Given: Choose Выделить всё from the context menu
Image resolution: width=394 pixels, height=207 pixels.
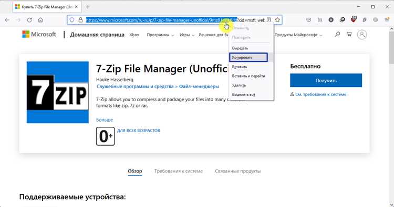Looking at the screenshot, I should [x=251, y=94].
